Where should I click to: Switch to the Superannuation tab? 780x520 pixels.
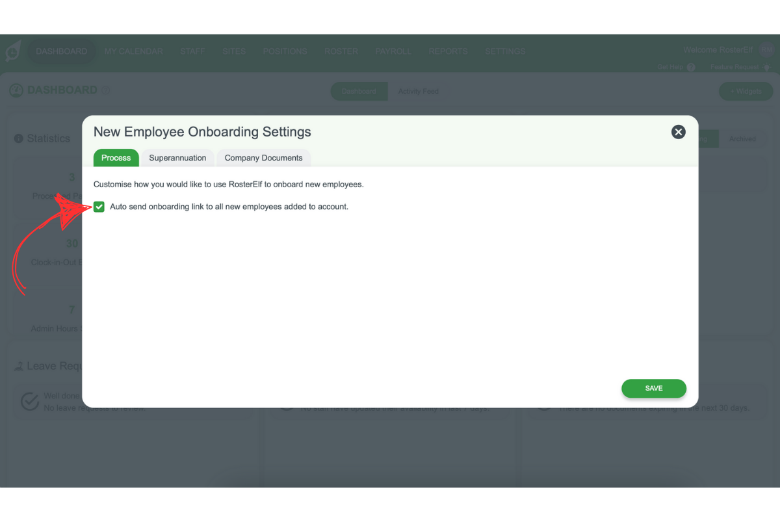177,158
